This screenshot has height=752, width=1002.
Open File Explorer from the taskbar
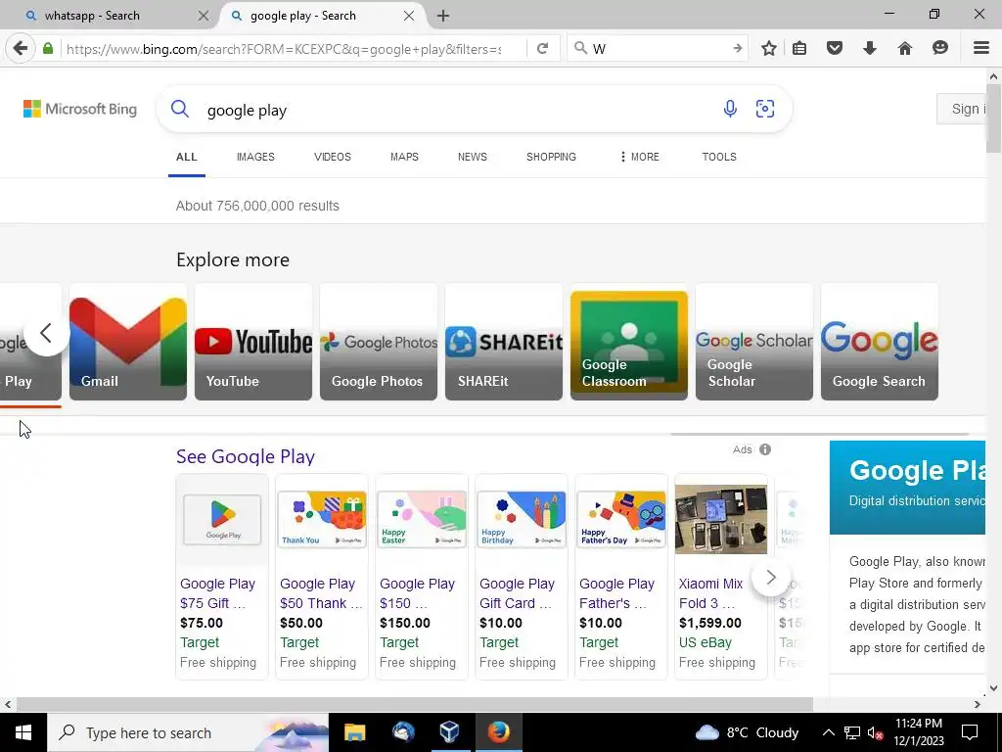(x=354, y=732)
